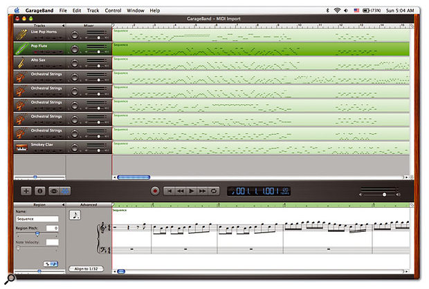This screenshot has width=429, height=289.
Task: Toggle the Track Editor eye button
Action: click(54, 191)
